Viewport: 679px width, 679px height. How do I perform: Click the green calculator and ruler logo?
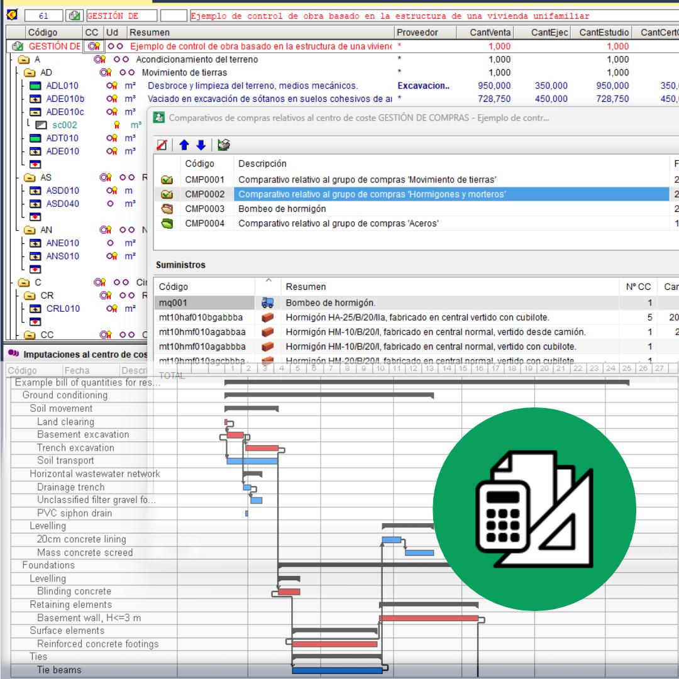(x=534, y=509)
